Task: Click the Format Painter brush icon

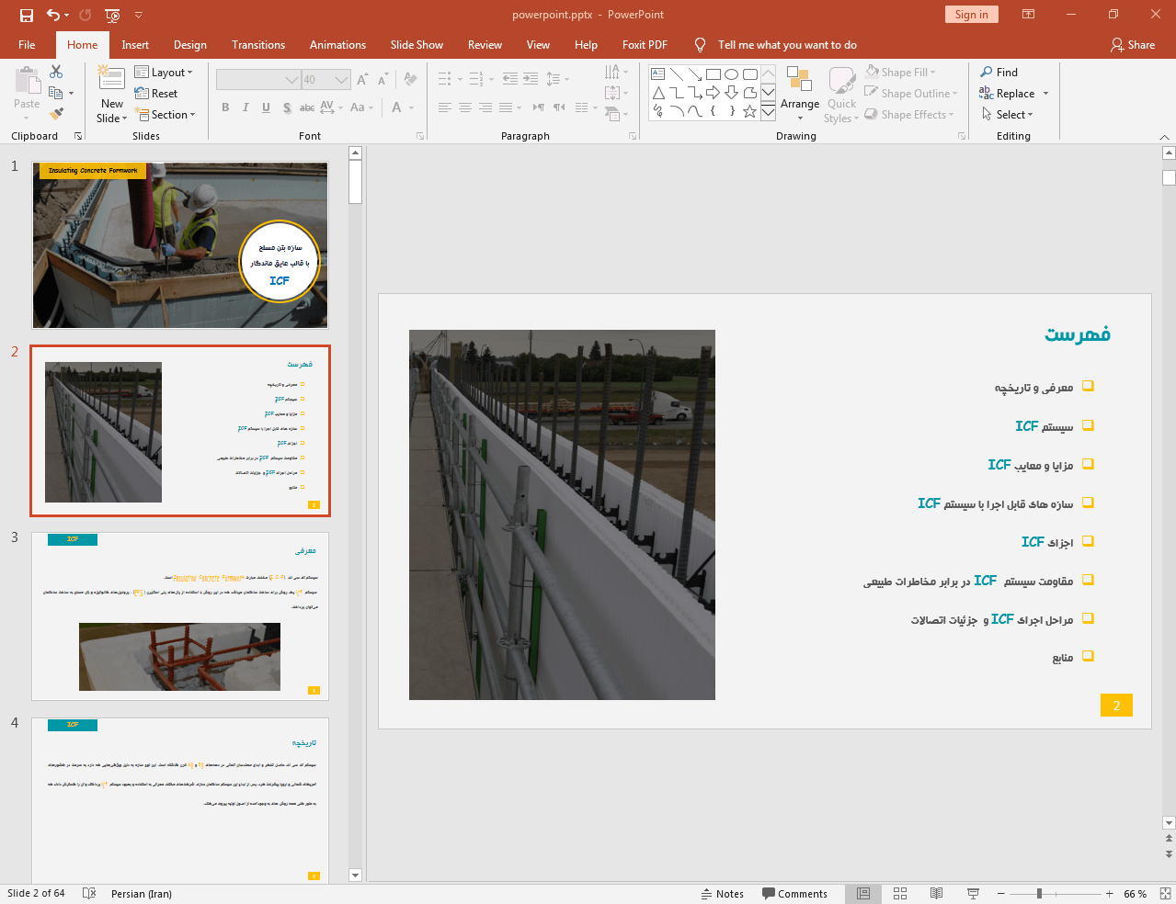Action: point(56,114)
